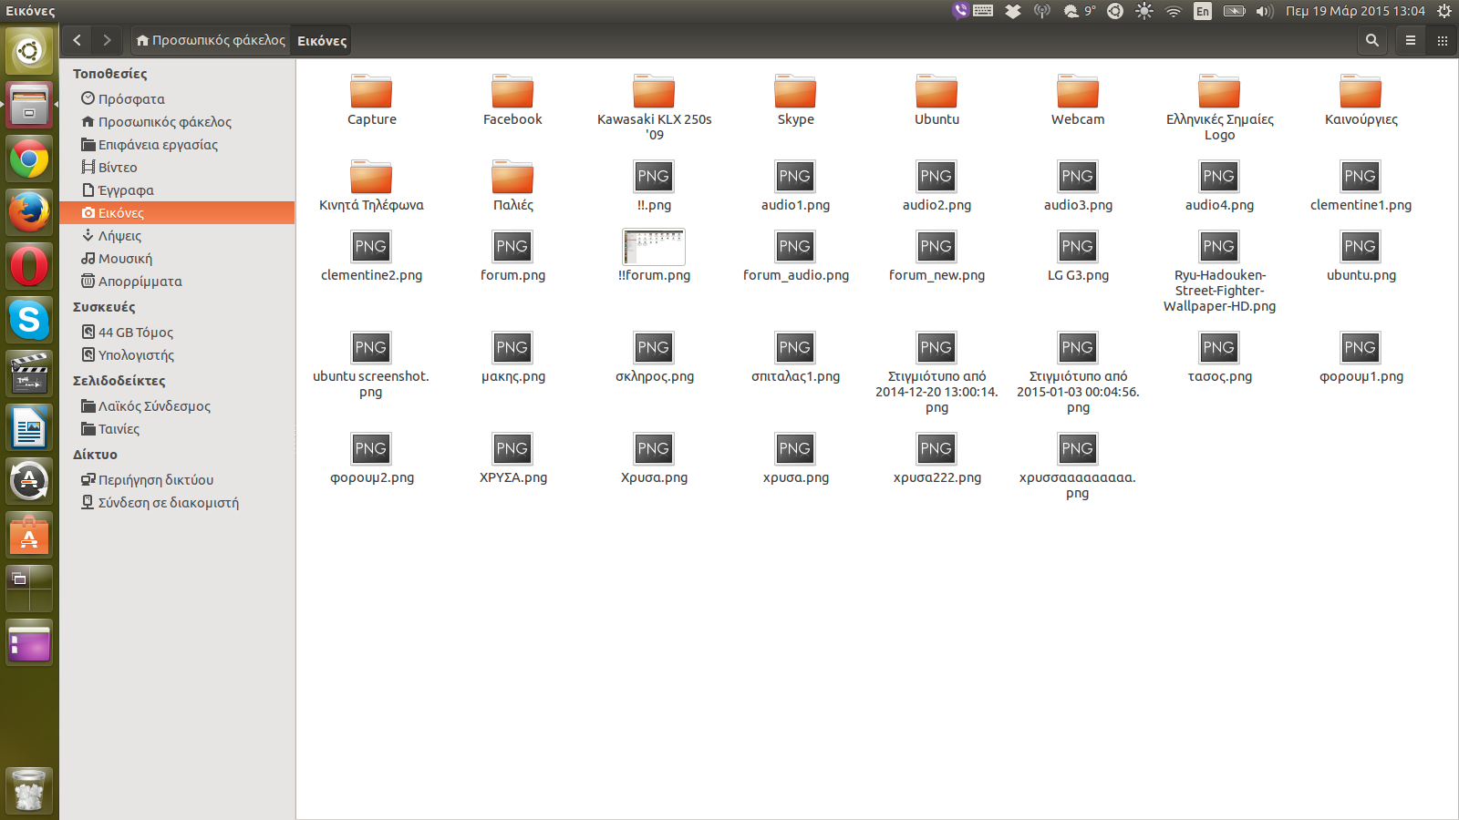Screen dimensions: 1459x820
Task: Click the Εικόνες path bar button
Action: click(x=322, y=41)
